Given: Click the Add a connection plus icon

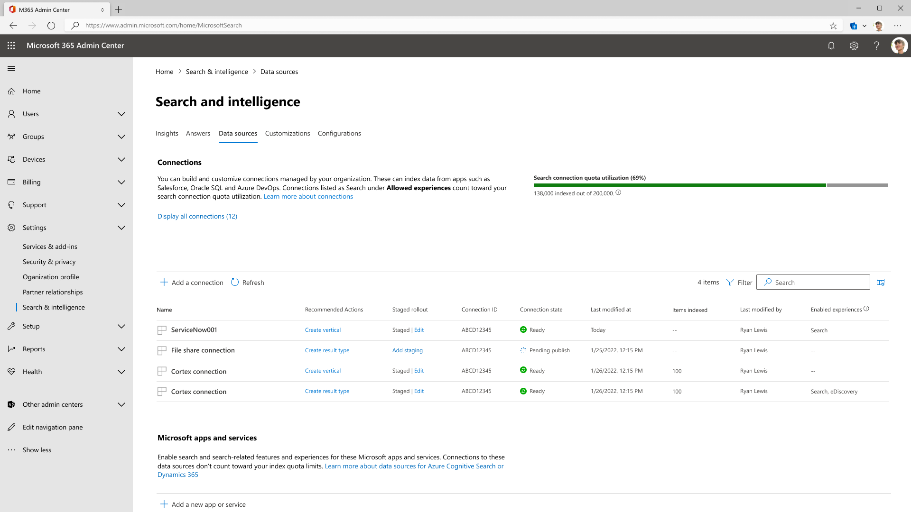Looking at the screenshot, I should pyautogui.click(x=165, y=282).
